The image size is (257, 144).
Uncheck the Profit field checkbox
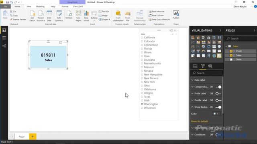pos(231,51)
